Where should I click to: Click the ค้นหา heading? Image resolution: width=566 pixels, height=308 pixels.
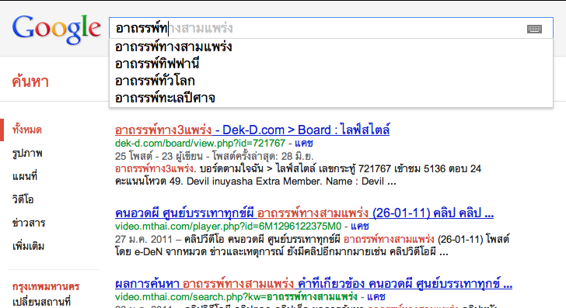pos(30,81)
